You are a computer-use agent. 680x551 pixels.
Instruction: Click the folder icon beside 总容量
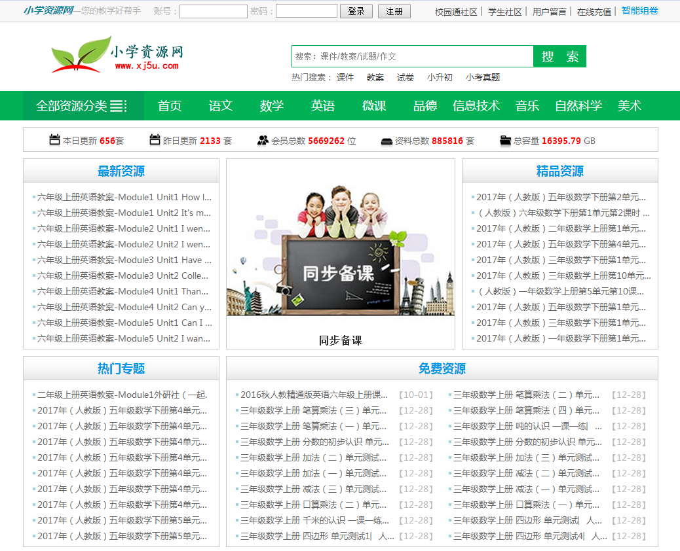point(505,140)
